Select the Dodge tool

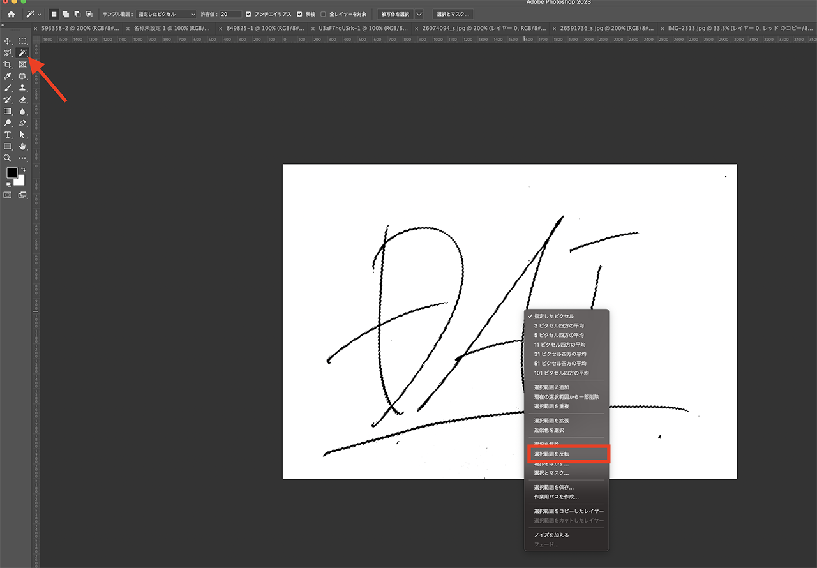point(8,123)
